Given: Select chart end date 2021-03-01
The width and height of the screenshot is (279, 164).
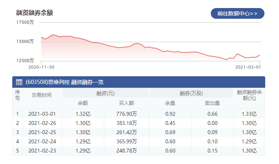Looking at the screenshot, I should pos(248,67).
